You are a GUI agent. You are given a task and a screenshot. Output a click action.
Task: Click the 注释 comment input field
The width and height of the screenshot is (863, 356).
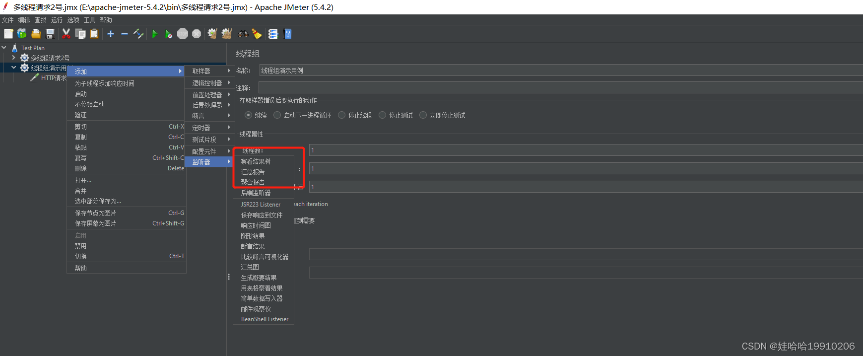tap(561, 88)
